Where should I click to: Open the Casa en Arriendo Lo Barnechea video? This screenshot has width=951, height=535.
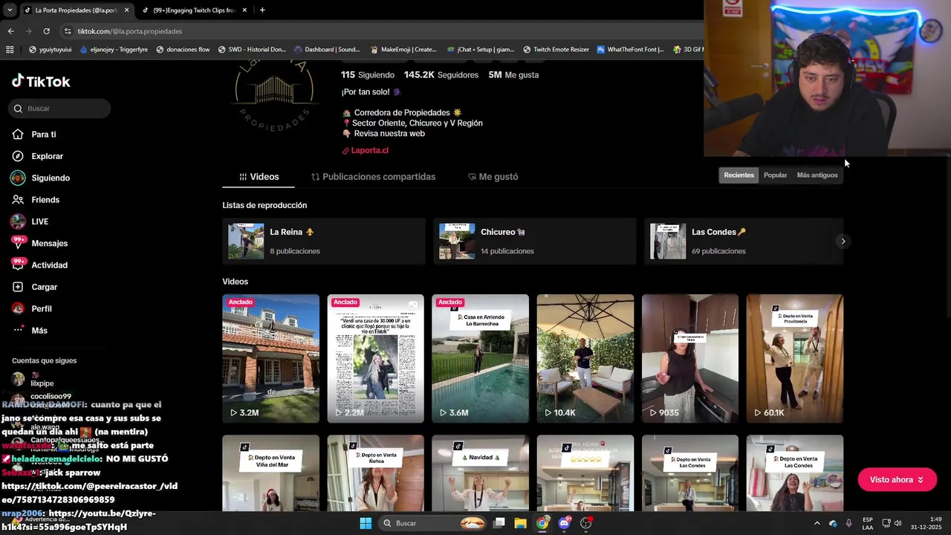[480, 358]
